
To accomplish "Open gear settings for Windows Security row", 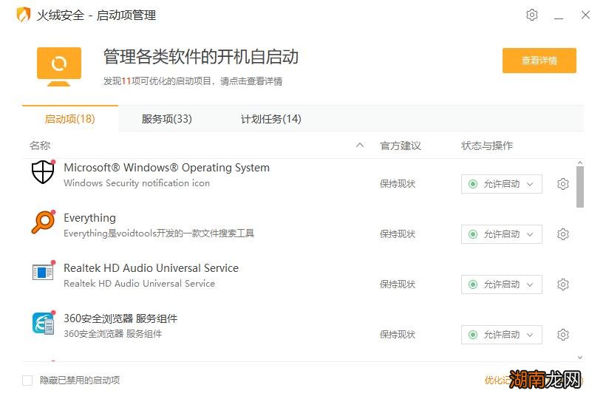I will [x=562, y=184].
